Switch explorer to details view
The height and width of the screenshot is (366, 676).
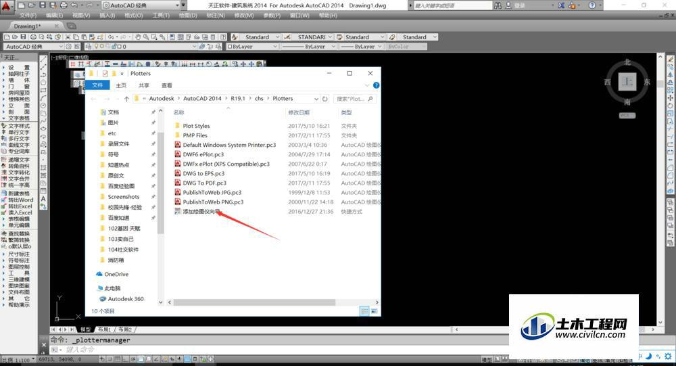point(364,311)
